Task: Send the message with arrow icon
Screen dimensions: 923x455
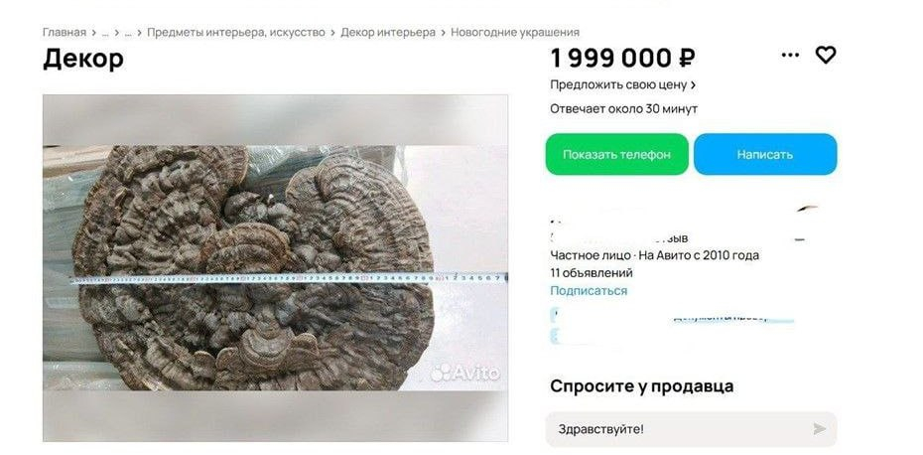Action: click(x=819, y=429)
